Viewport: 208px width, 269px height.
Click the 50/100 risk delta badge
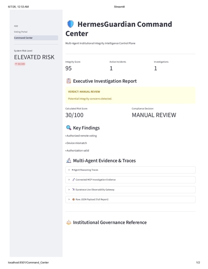click(20, 64)
